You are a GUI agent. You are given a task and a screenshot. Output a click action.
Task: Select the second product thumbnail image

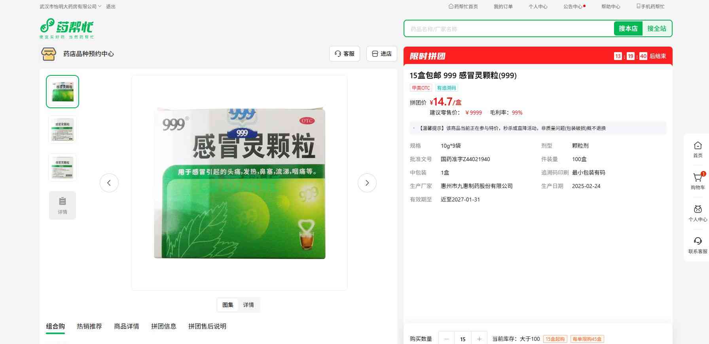click(63, 130)
